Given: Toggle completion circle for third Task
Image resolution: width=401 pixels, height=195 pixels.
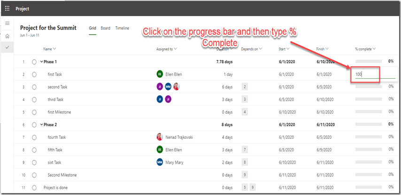Looking at the screenshot, I should click(34, 100).
